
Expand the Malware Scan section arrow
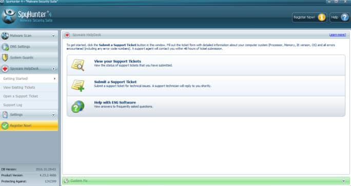tap(53, 36)
